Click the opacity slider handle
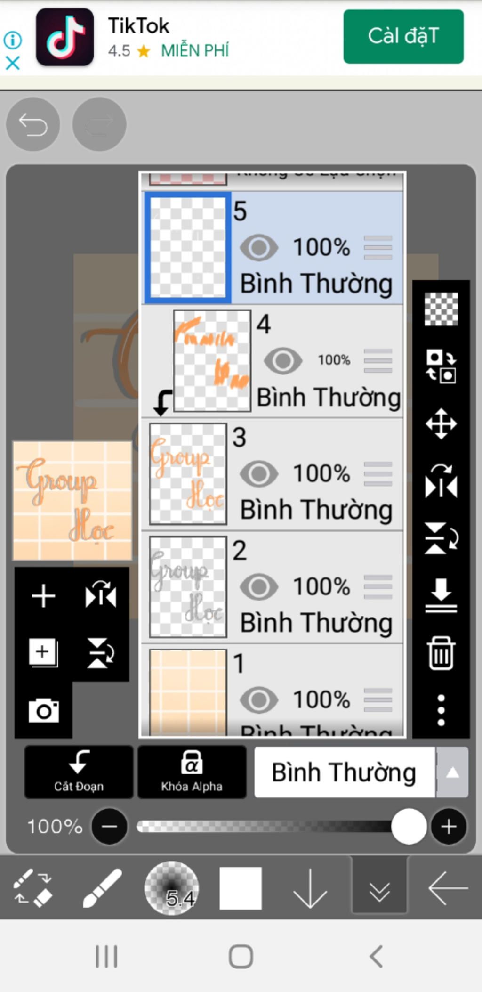This screenshot has width=482, height=992. tap(409, 826)
